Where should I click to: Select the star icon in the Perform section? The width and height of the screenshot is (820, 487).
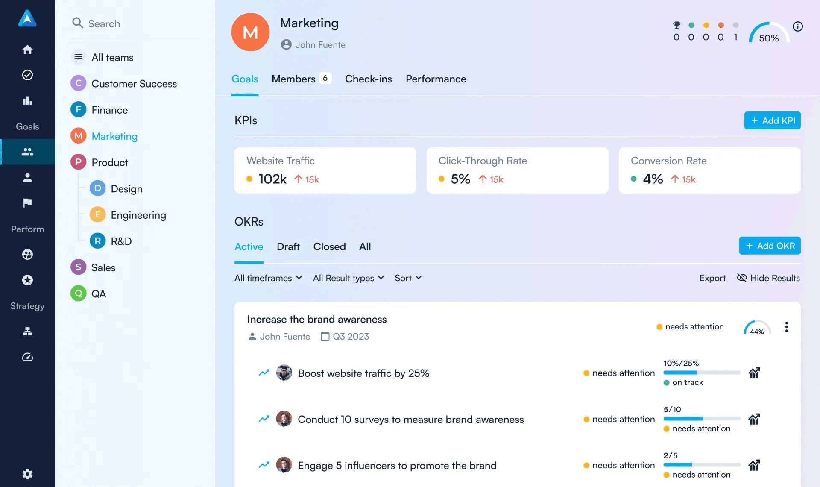click(x=27, y=280)
